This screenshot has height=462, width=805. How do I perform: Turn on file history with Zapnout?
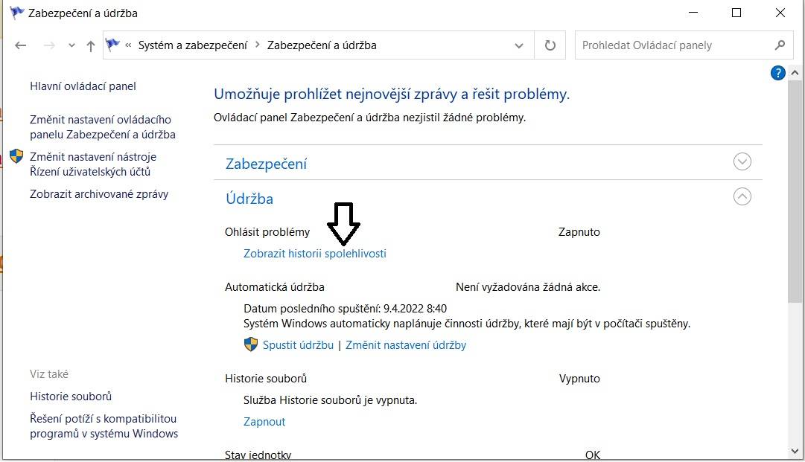click(x=264, y=422)
